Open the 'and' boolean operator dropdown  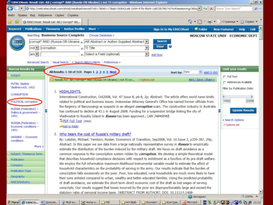tap(37, 54)
